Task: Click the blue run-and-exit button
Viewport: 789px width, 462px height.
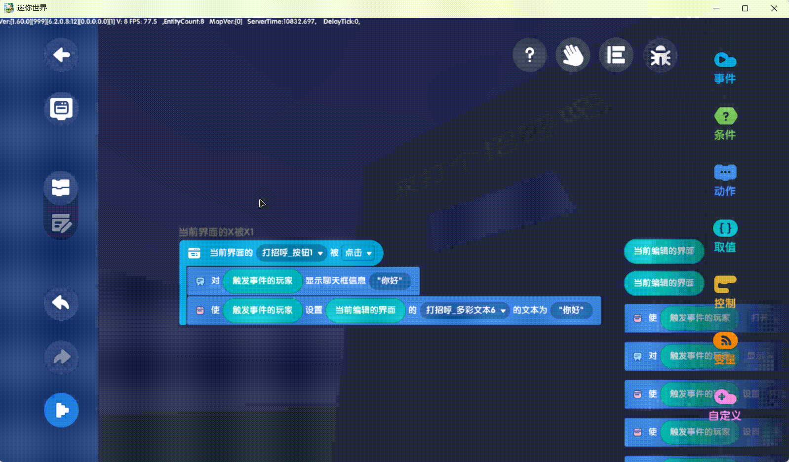Action: coord(61,410)
